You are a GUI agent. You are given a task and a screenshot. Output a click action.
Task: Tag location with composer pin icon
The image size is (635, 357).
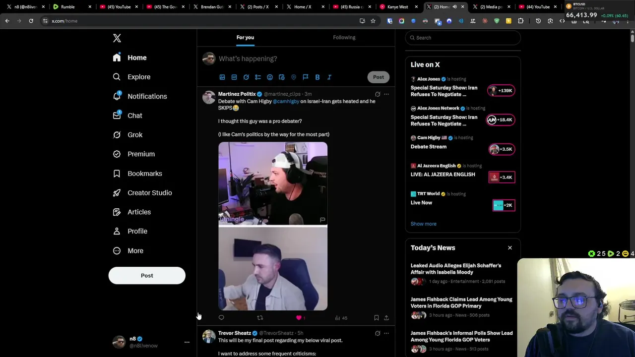point(294,77)
